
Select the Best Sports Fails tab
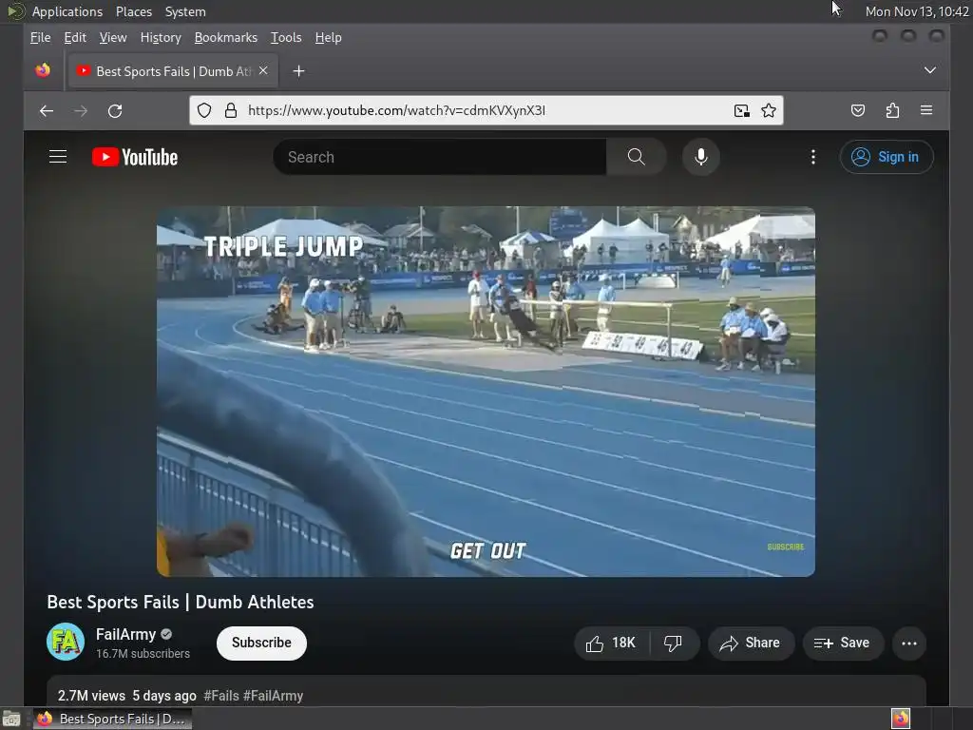[173, 71]
